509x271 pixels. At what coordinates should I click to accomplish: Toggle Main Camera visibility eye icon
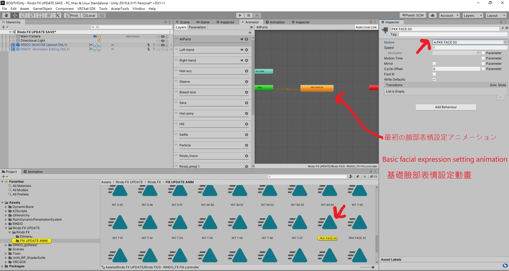(163, 37)
